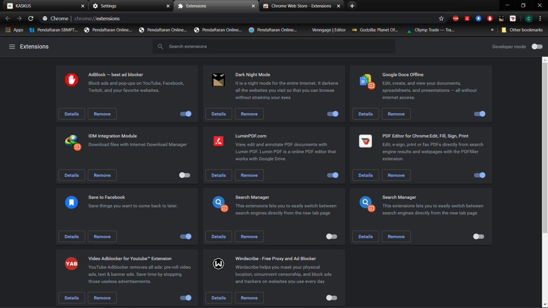Open the Venngage | Editor bookmark
The height and width of the screenshot is (308, 548).
click(325, 30)
